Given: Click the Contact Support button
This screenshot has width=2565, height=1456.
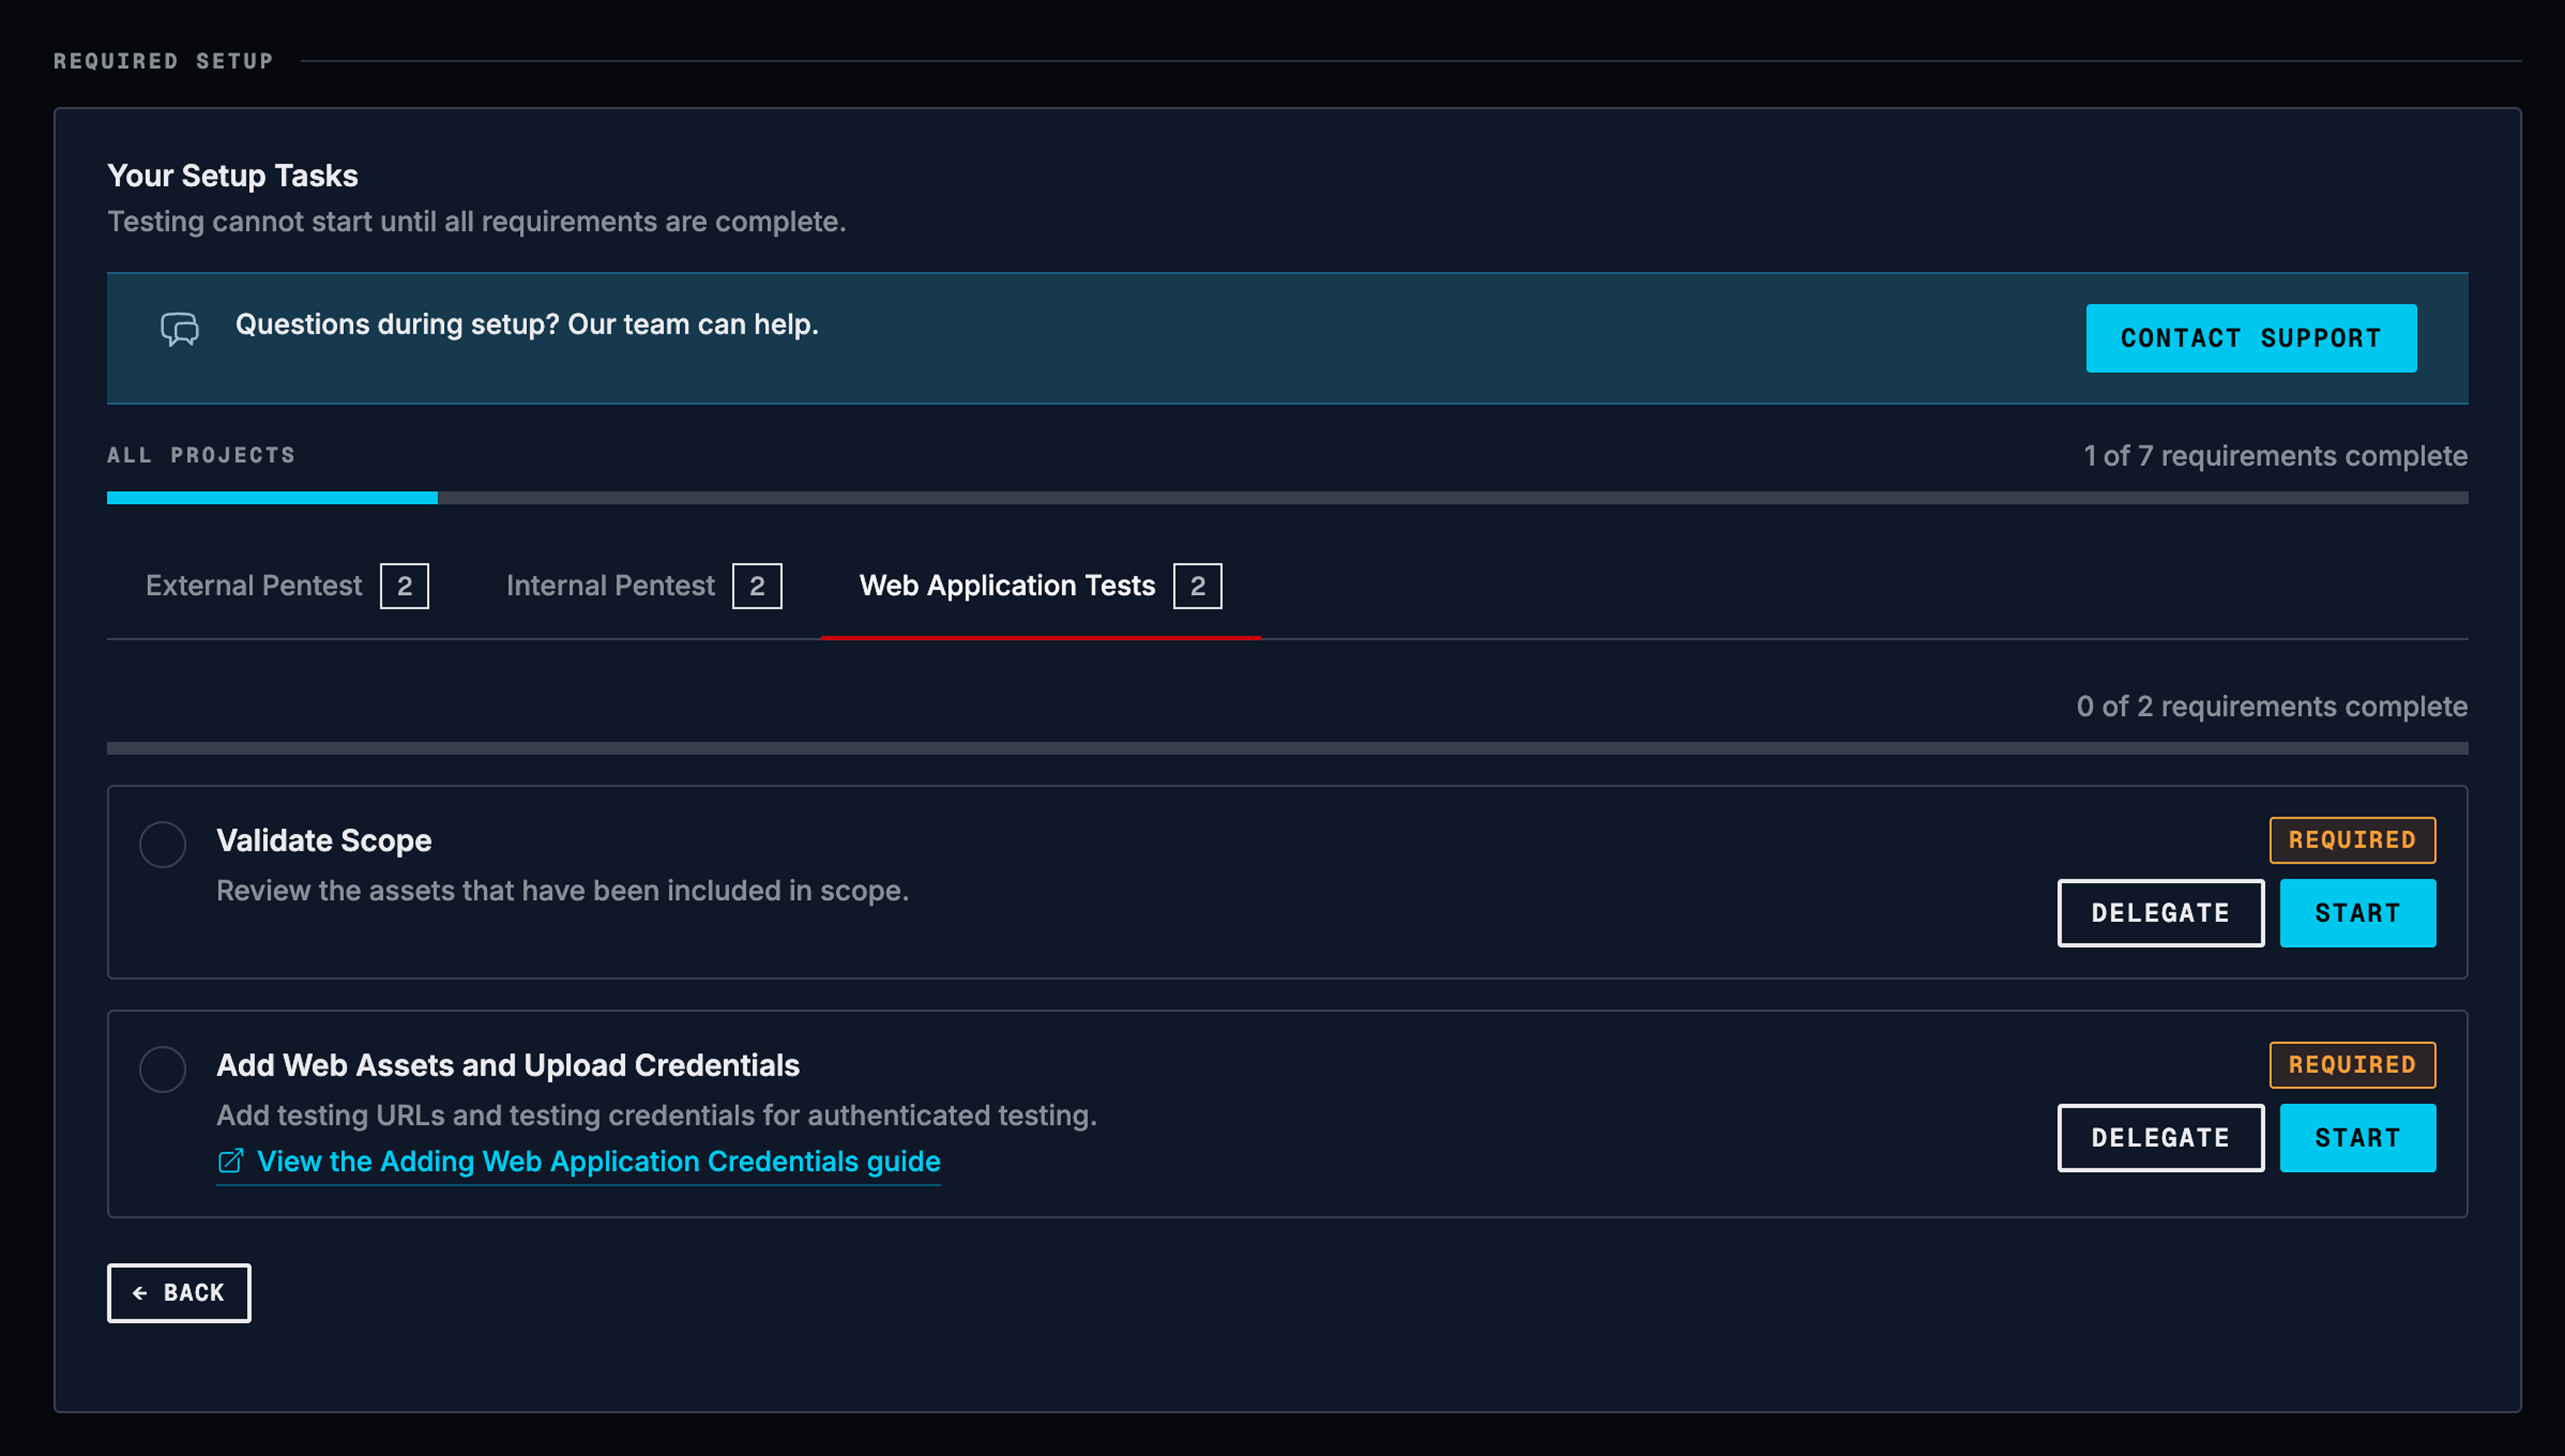Looking at the screenshot, I should click(2251, 338).
